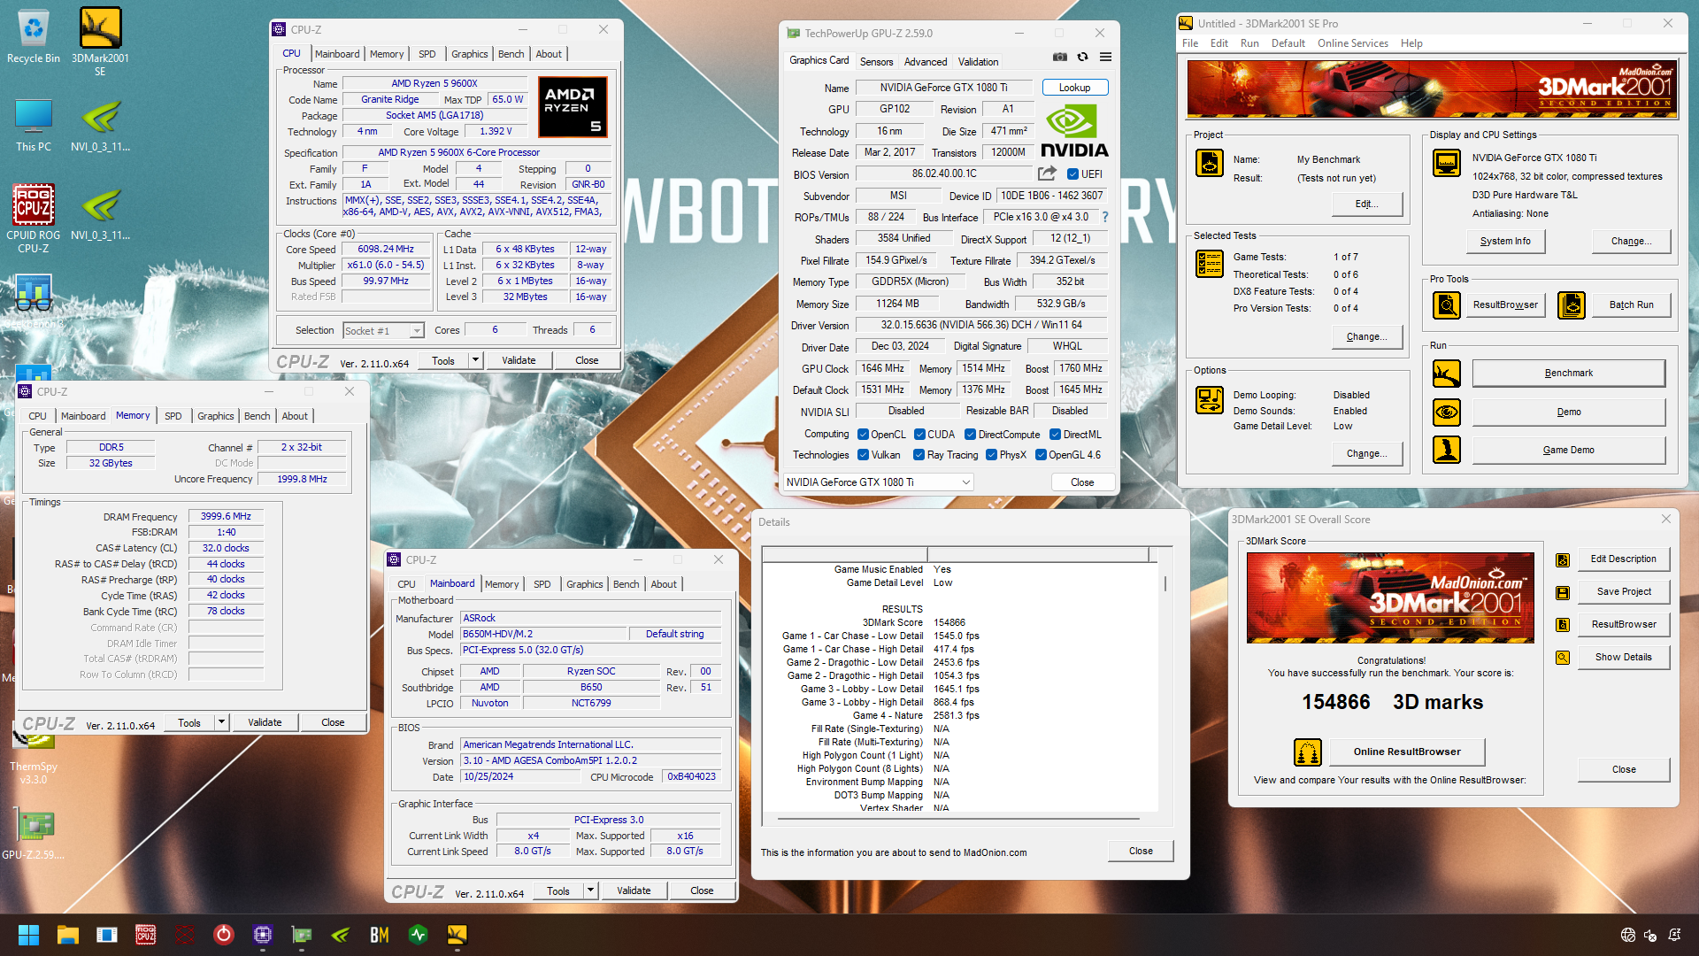The width and height of the screenshot is (1699, 956).
Task: Click Close button in Details window
Action: [1141, 851]
